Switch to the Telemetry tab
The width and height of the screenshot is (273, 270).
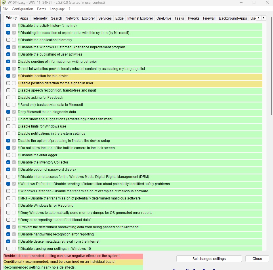click(40, 18)
